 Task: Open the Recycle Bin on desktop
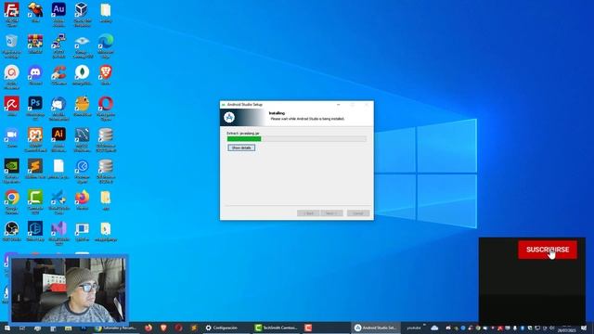[11, 41]
